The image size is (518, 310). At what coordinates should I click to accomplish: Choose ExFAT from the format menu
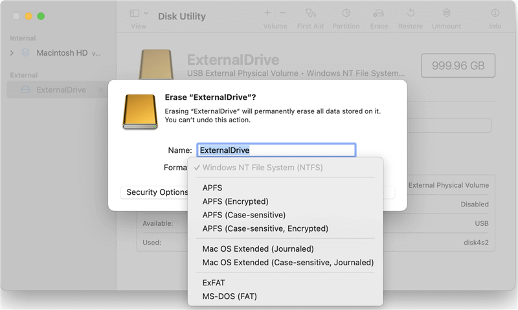point(214,283)
